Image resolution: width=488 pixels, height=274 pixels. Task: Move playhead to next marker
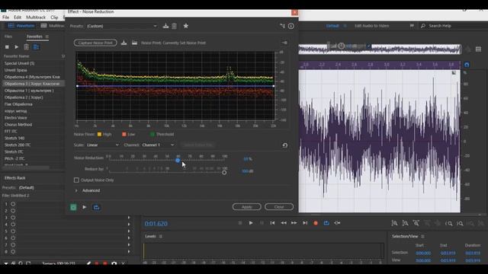[305, 223]
